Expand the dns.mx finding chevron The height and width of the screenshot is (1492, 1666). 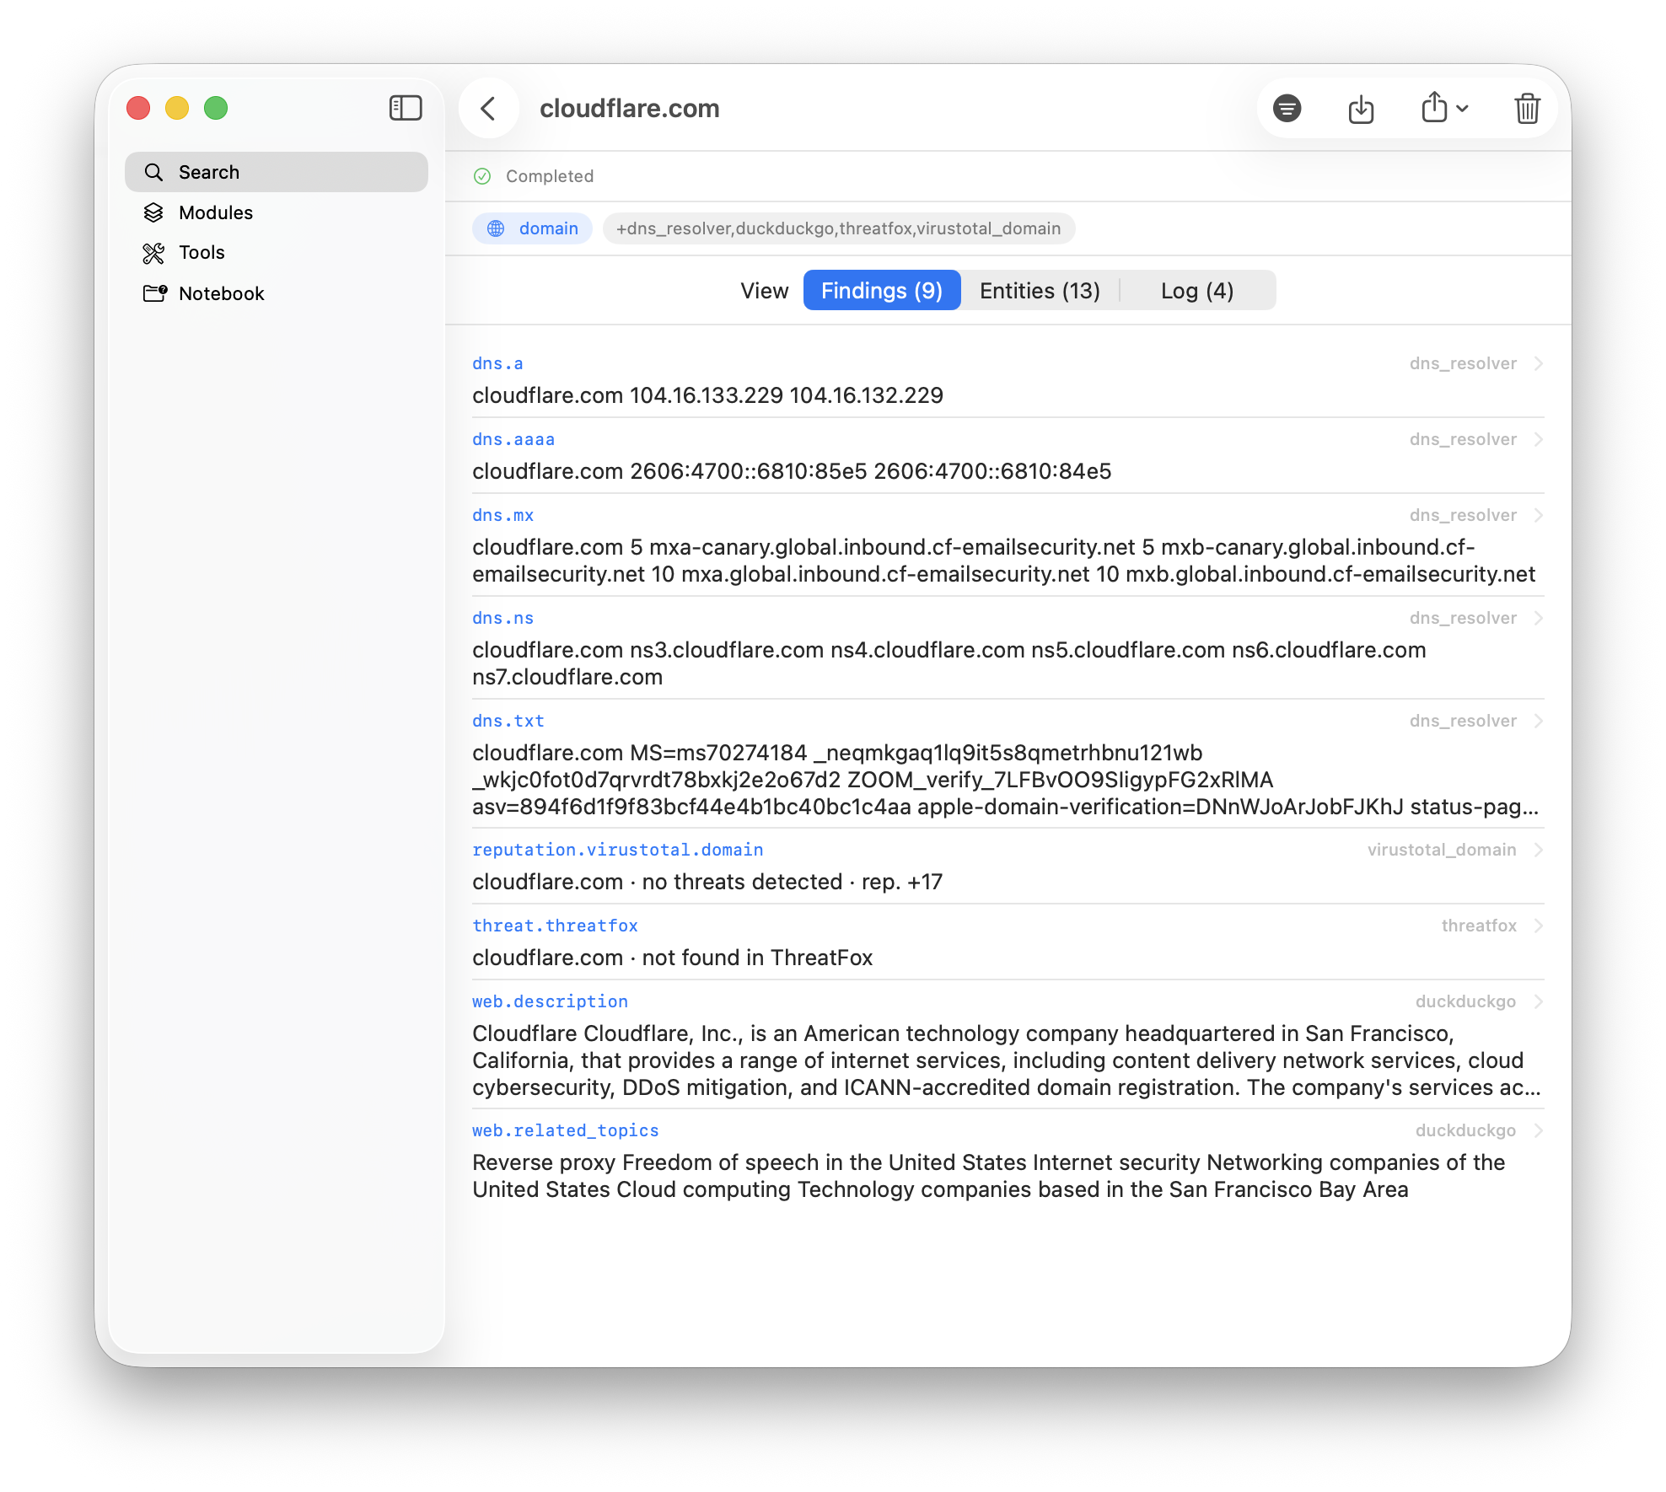(1539, 515)
